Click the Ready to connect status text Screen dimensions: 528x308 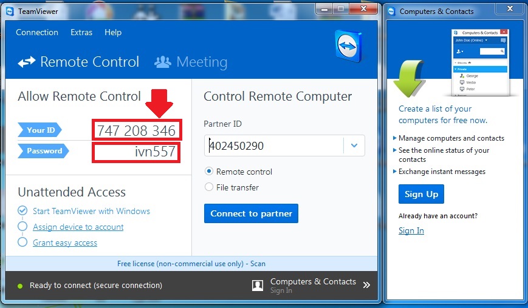point(96,285)
